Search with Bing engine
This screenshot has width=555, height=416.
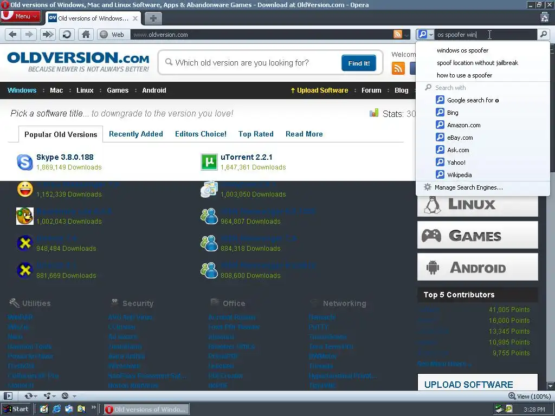(483, 113)
